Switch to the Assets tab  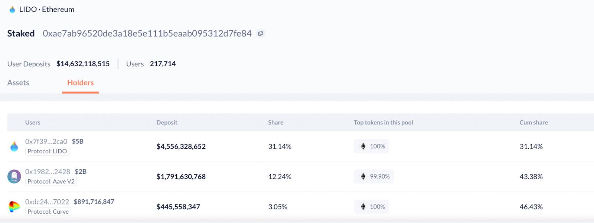(x=18, y=83)
